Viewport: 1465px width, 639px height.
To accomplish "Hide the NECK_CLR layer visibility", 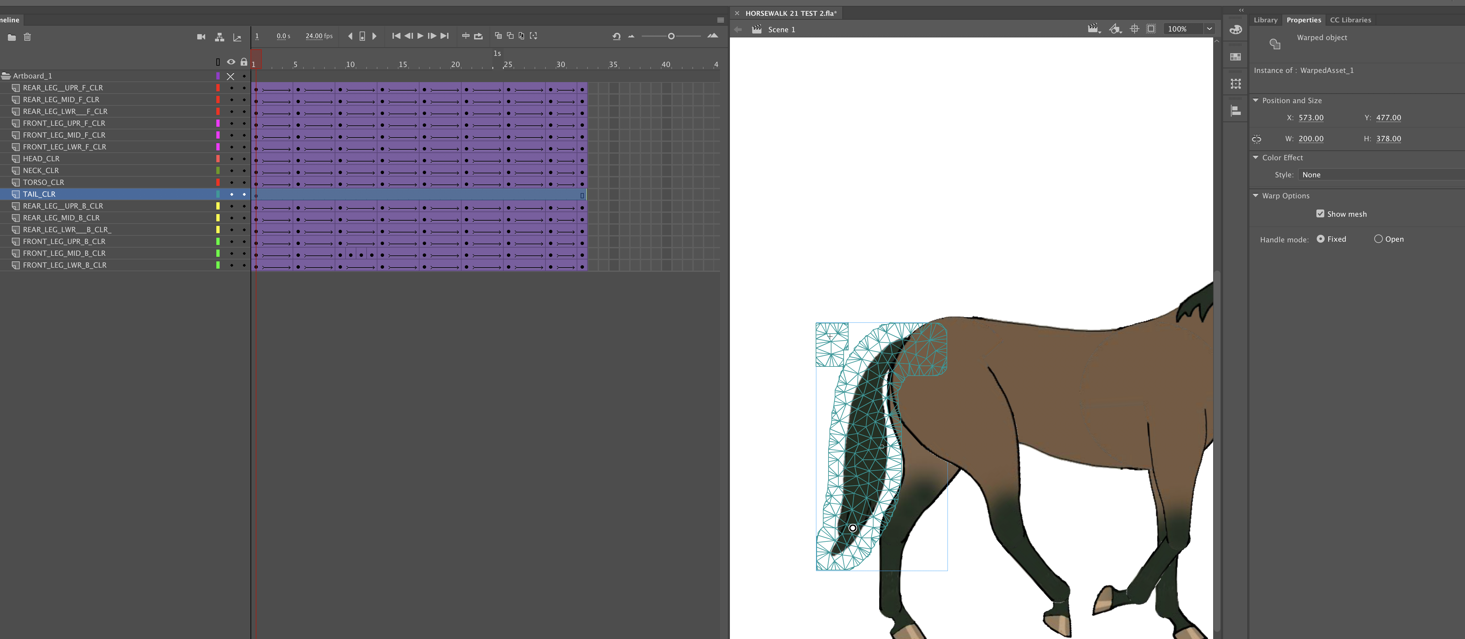I will pyautogui.click(x=231, y=170).
